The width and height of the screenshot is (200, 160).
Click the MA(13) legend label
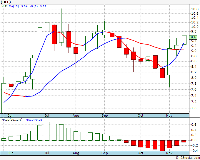point(14,6)
